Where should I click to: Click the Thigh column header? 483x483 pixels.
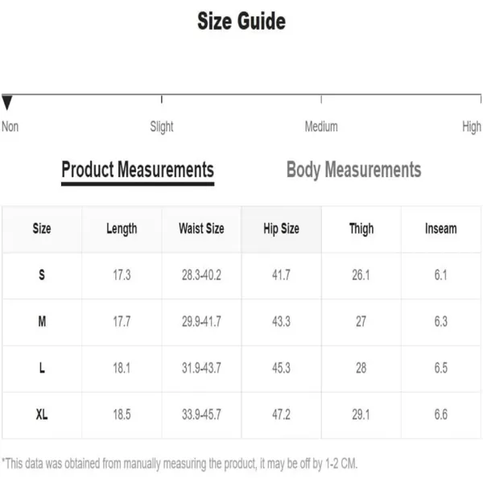click(361, 229)
